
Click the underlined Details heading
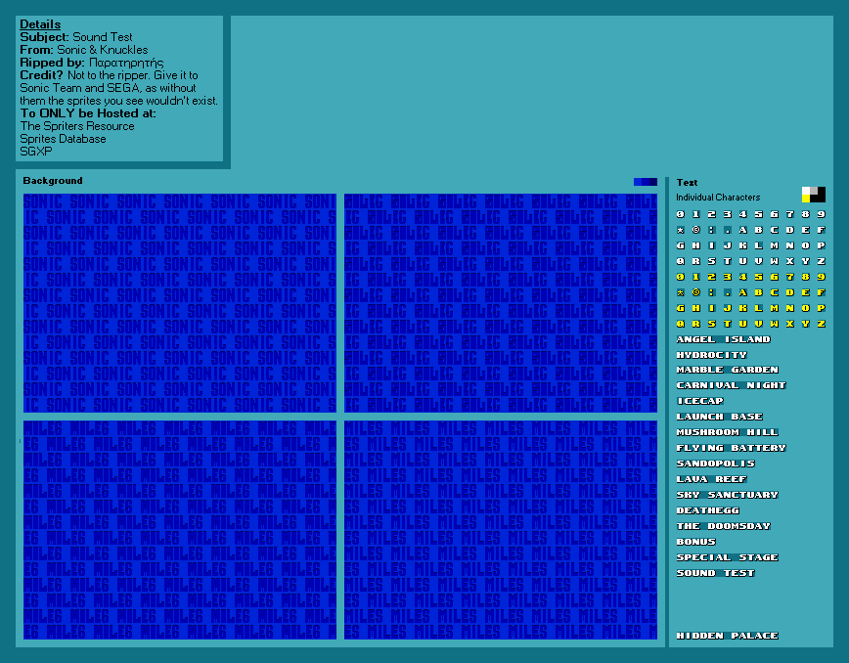click(x=40, y=24)
